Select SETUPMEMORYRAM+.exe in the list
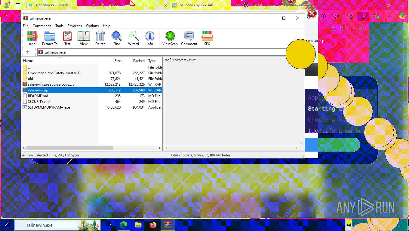409x231 pixels. [x=92, y=107]
